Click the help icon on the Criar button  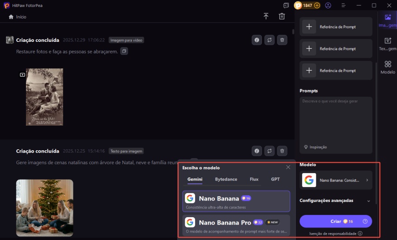(x=365, y=221)
